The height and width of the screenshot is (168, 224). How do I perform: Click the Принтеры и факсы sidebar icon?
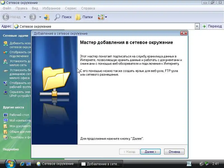point(5,137)
